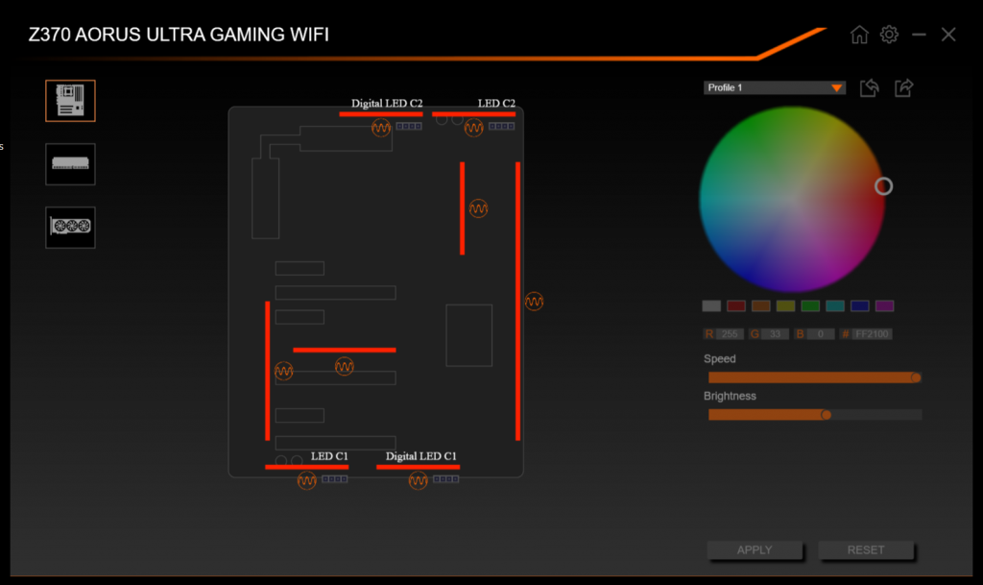
Task: Click wave icon under LED C2 header
Action: (x=473, y=128)
